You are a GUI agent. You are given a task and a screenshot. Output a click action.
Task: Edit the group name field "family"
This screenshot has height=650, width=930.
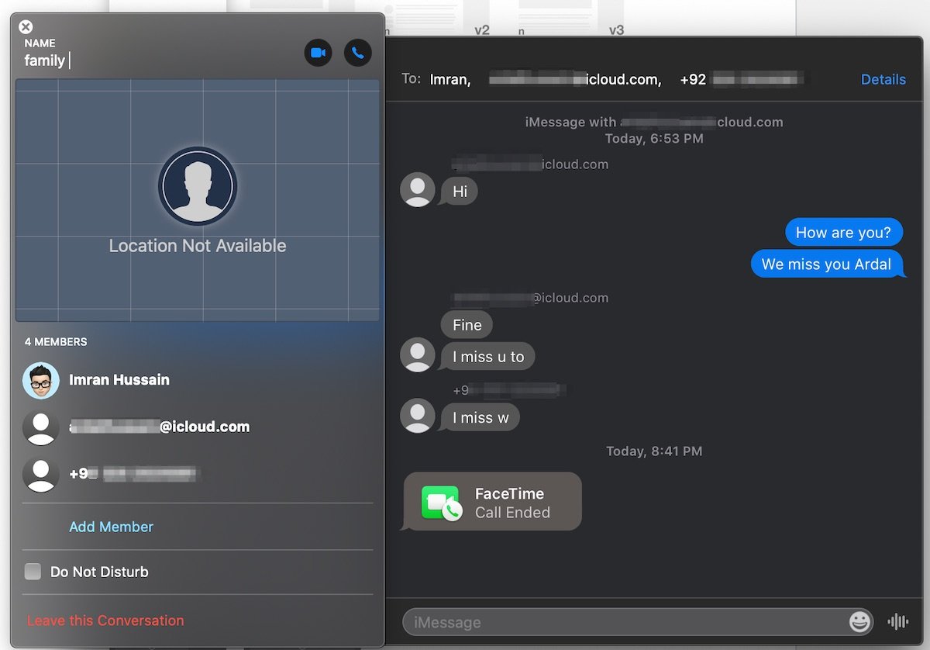[45, 61]
